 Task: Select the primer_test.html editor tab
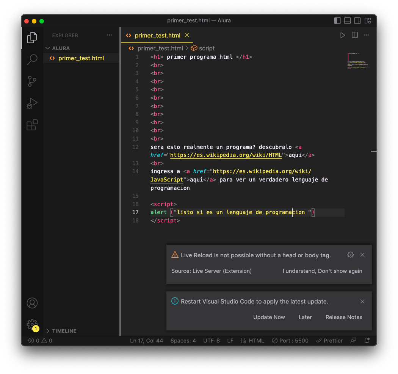point(157,36)
